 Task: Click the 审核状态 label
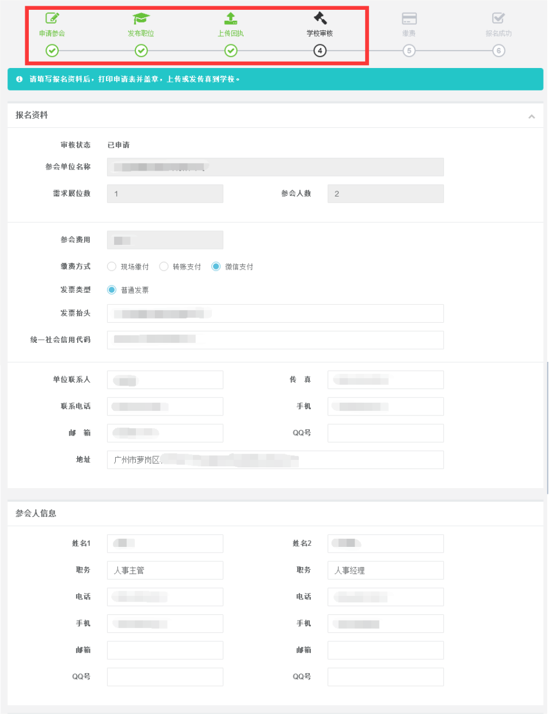tap(75, 145)
